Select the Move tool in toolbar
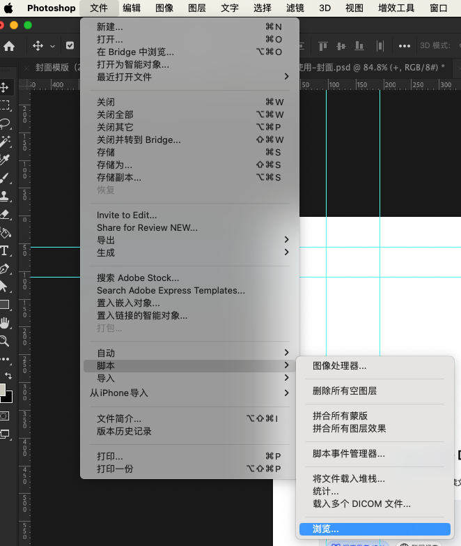The width and height of the screenshot is (461, 546). (x=4, y=87)
